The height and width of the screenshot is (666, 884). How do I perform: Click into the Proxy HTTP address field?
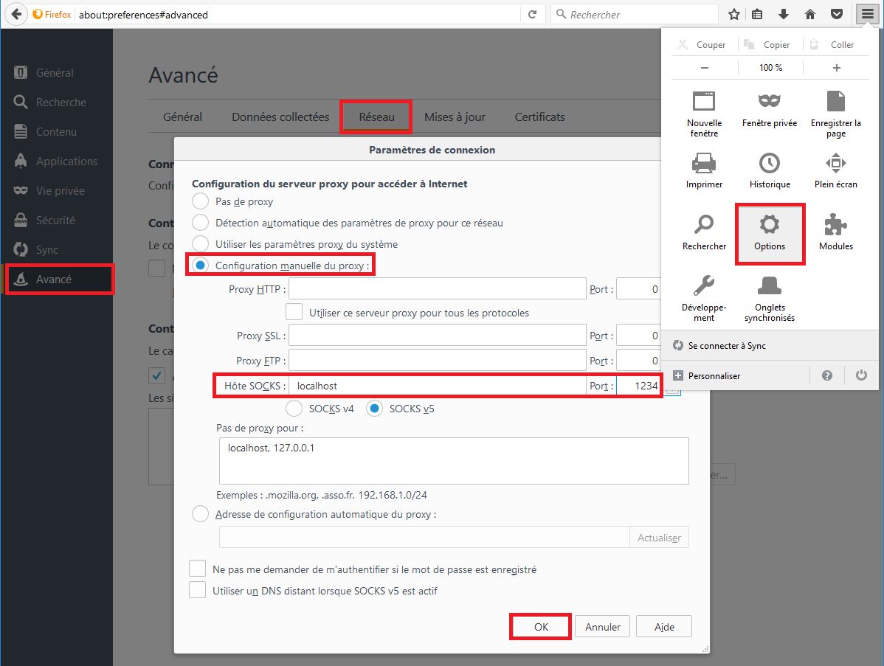437,289
